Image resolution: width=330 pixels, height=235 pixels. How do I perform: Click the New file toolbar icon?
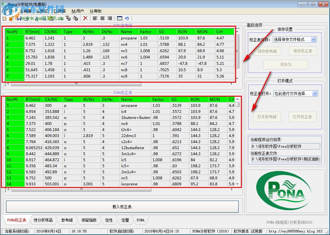click(4, 18)
